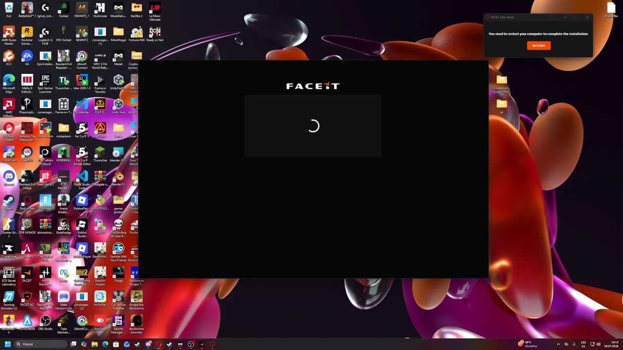Image resolution: width=623 pixels, height=350 pixels.
Task: Select the ASTRONEER desktop shortcut
Action: pos(27,323)
